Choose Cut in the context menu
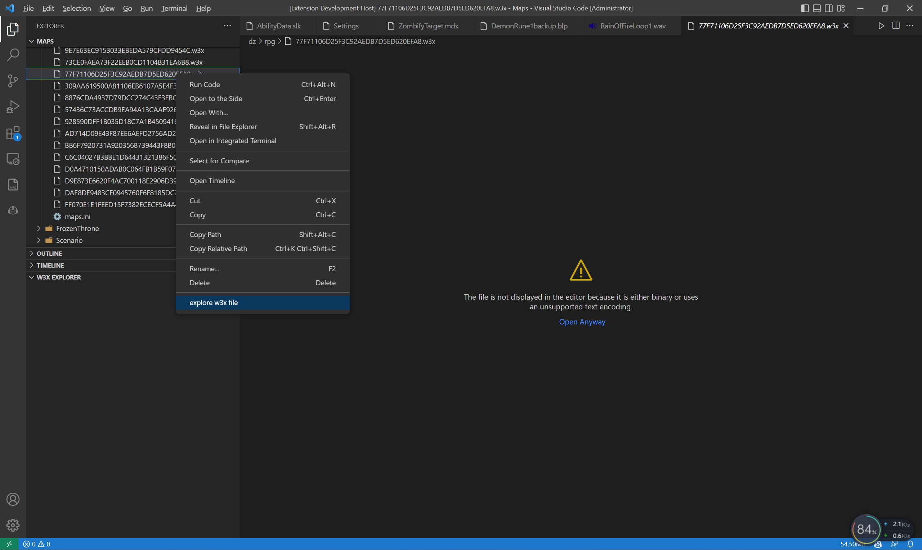The width and height of the screenshot is (922, 550). click(263, 201)
